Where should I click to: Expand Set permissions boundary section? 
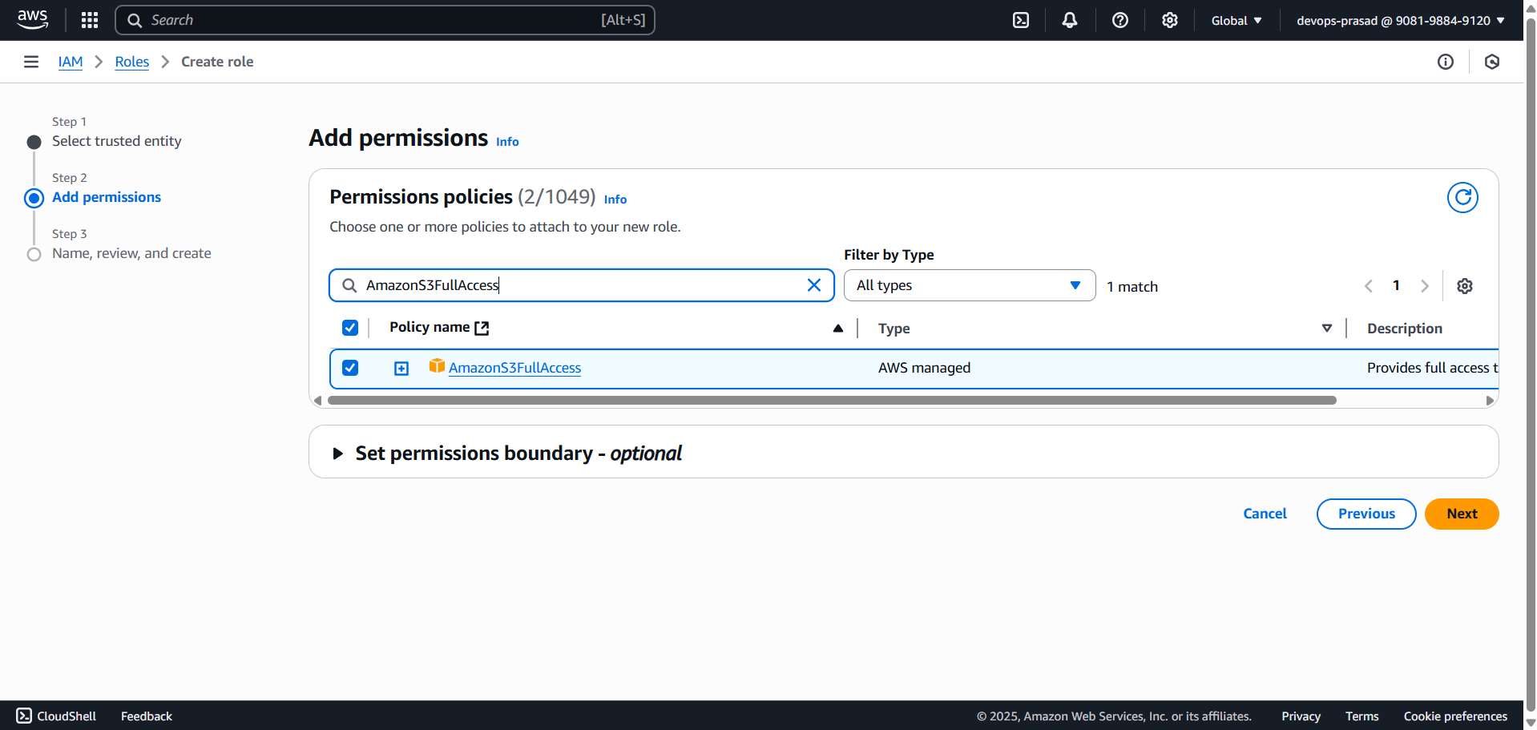pos(337,453)
